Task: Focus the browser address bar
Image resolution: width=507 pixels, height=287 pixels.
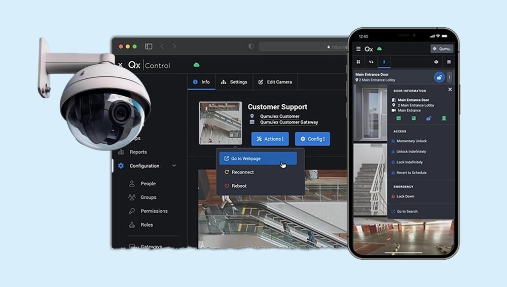Action: pyautogui.click(x=303, y=47)
